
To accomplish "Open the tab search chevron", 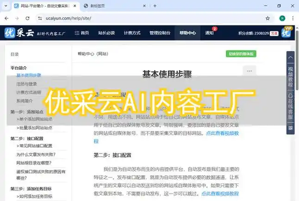I will coord(6,6).
